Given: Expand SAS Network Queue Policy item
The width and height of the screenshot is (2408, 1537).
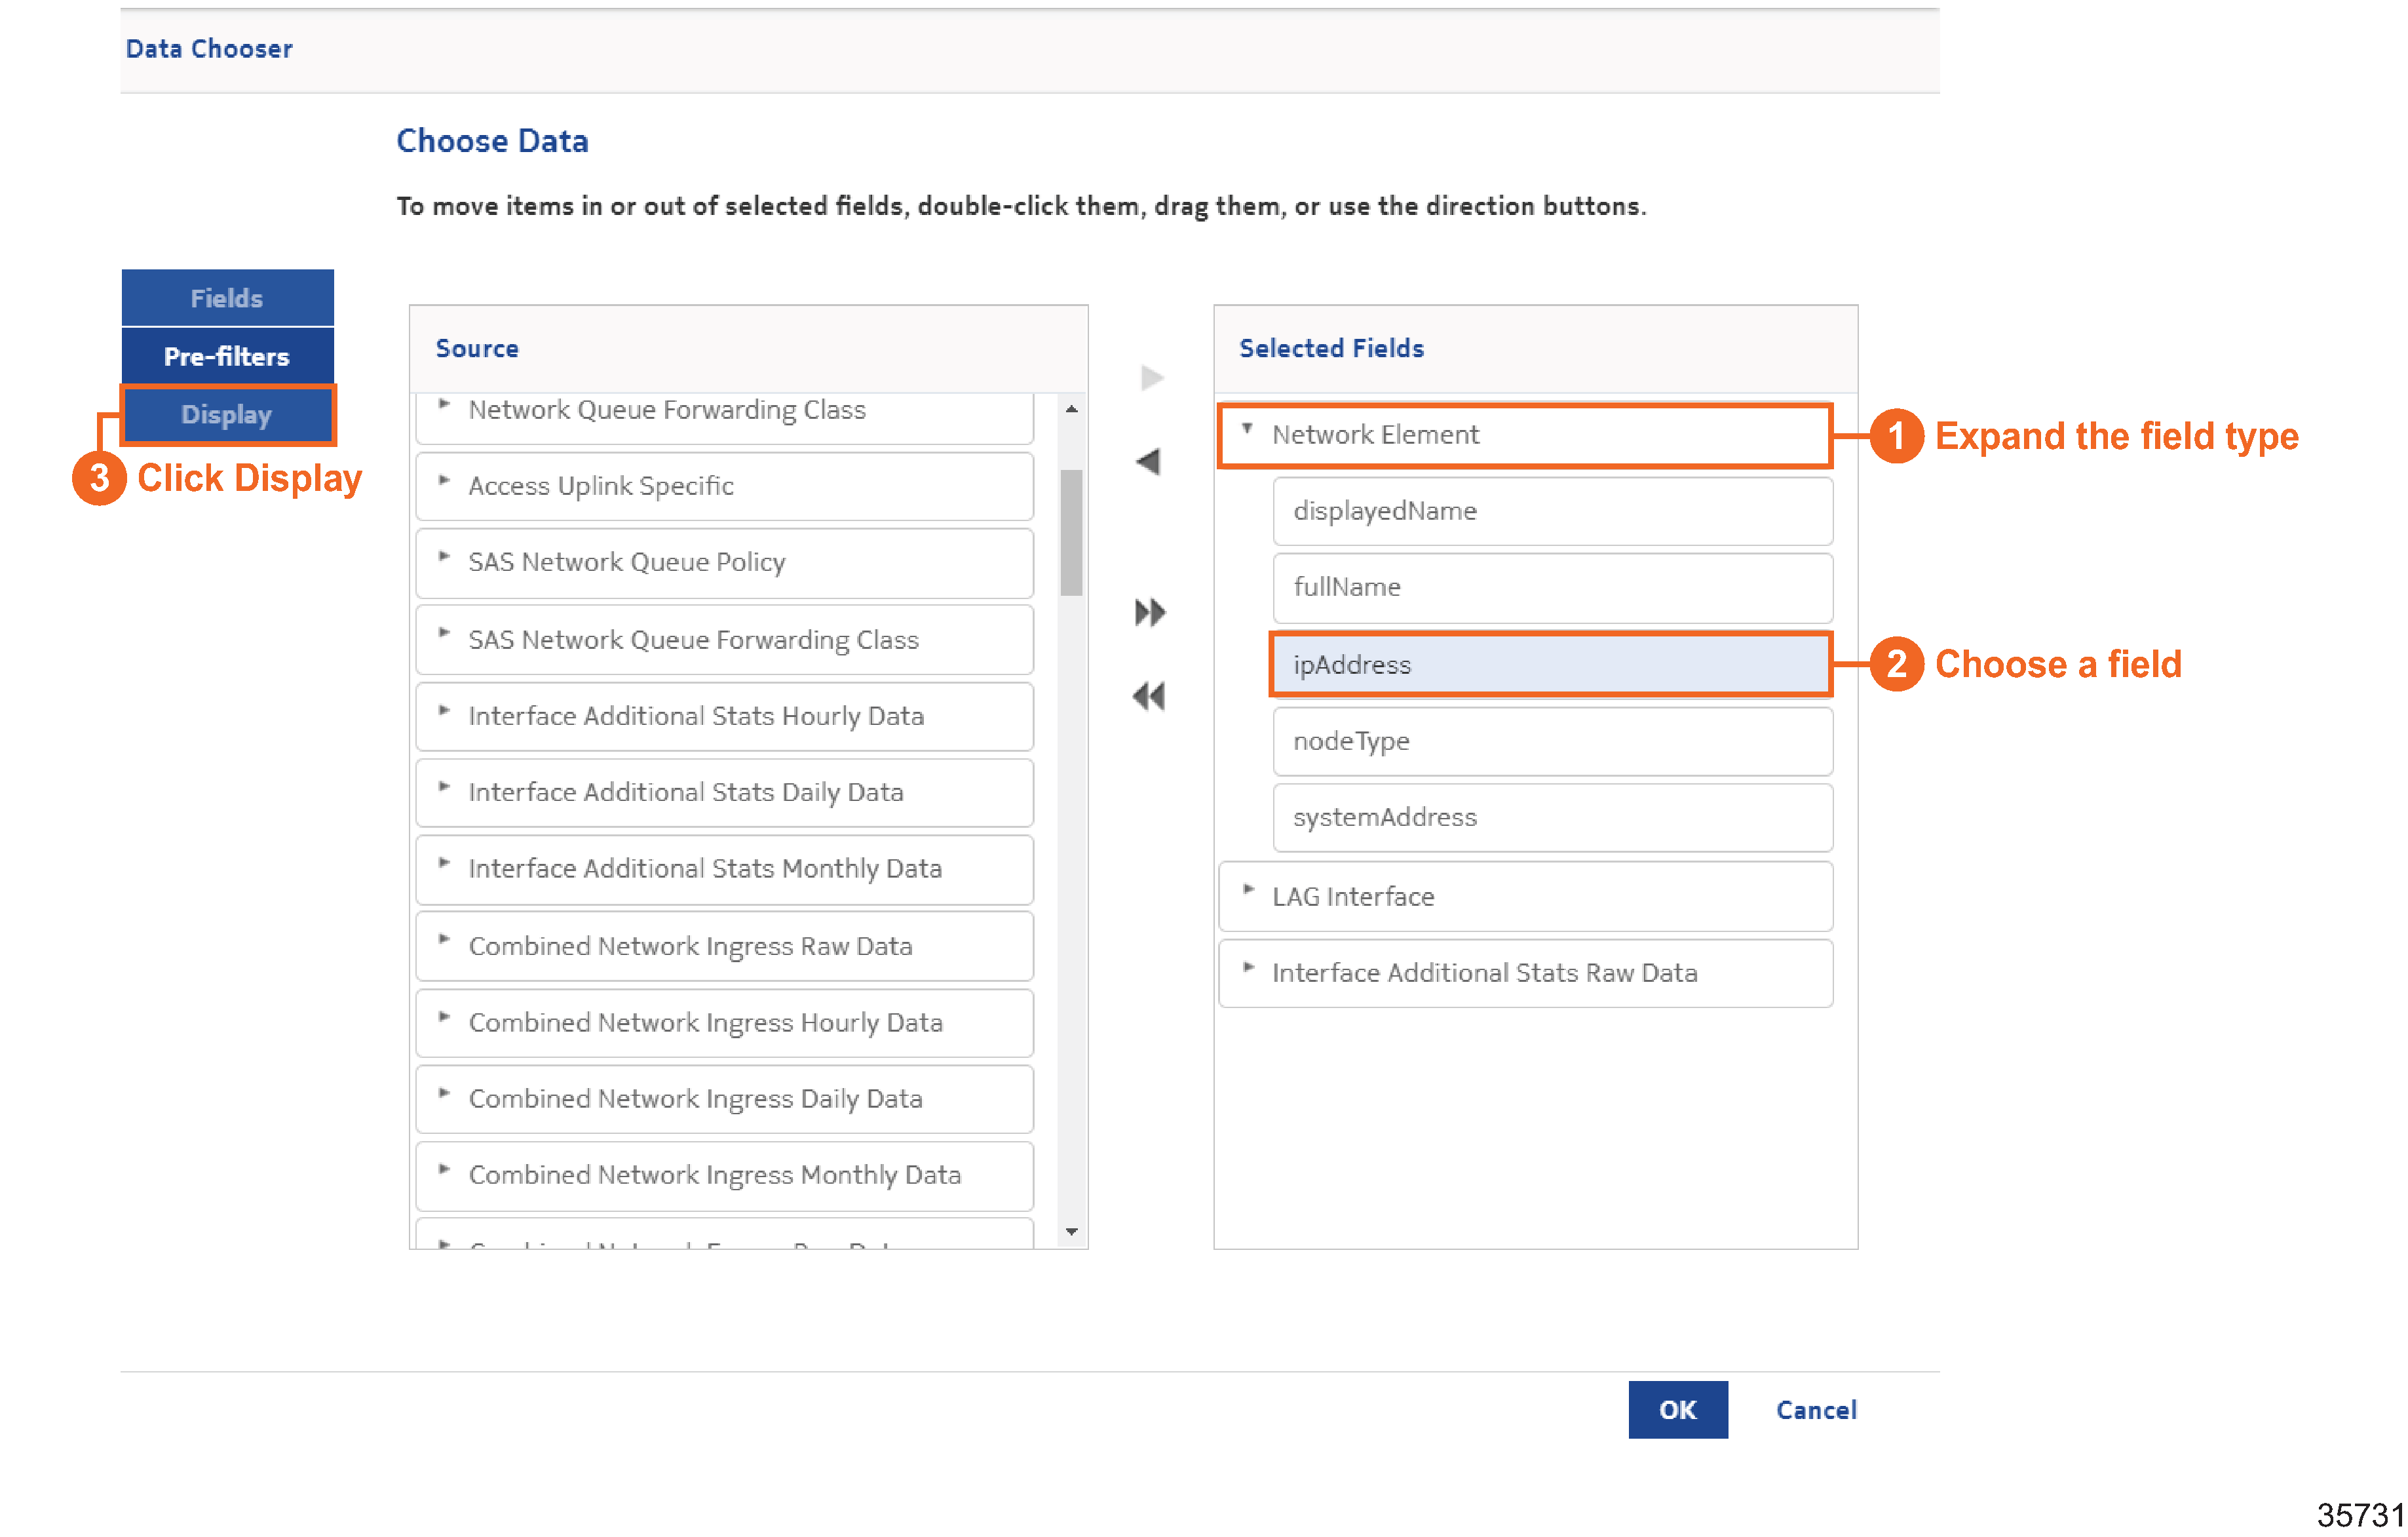Looking at the screenshot, I should coord(444,557).
